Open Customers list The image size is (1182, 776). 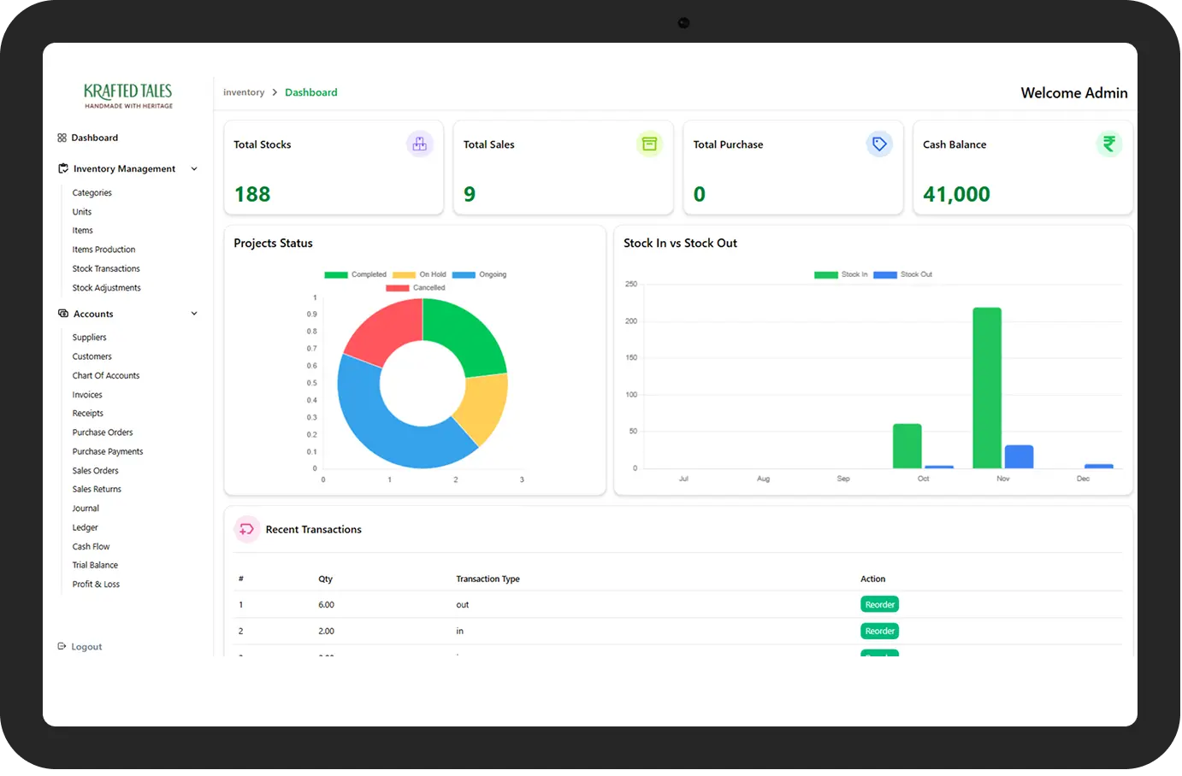(x=92, y=356)
